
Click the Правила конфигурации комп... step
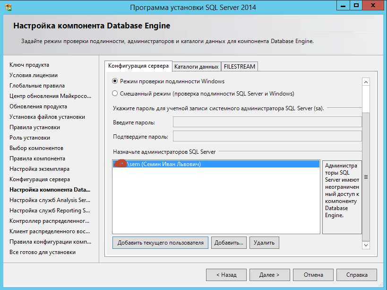click(x=51, y=242)
